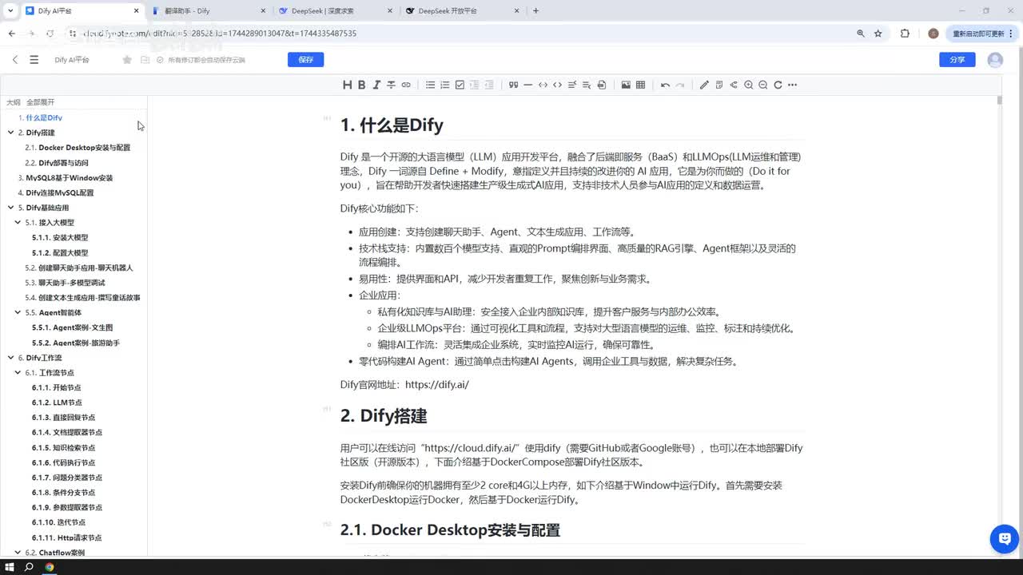Go back with the left chevron icon
The image size is (1023, 575).
pos(15,60)
